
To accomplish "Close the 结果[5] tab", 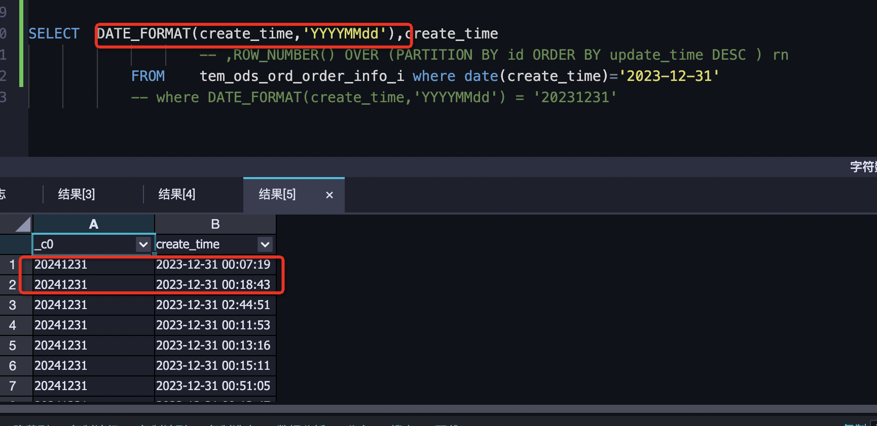I will pyautogui.click(x=330, y=195).
